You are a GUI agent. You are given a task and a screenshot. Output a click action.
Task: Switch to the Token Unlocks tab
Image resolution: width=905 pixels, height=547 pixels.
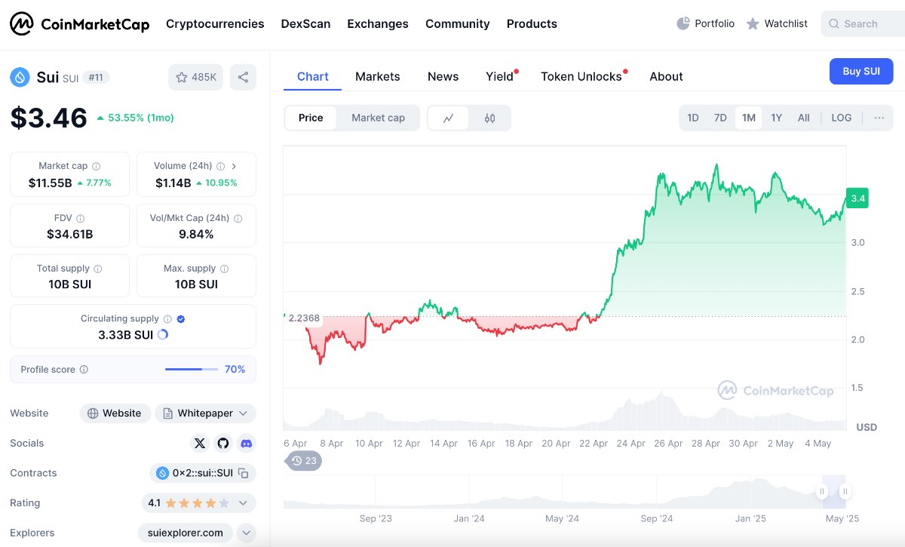pos(581,77)
